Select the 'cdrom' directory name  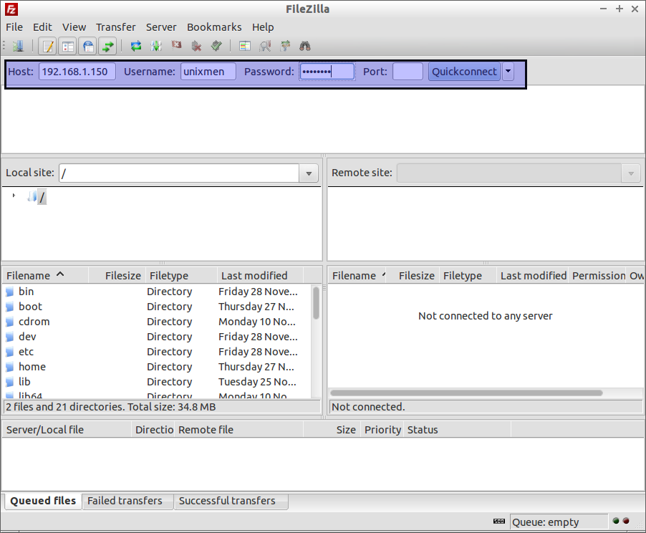point(34,322)
